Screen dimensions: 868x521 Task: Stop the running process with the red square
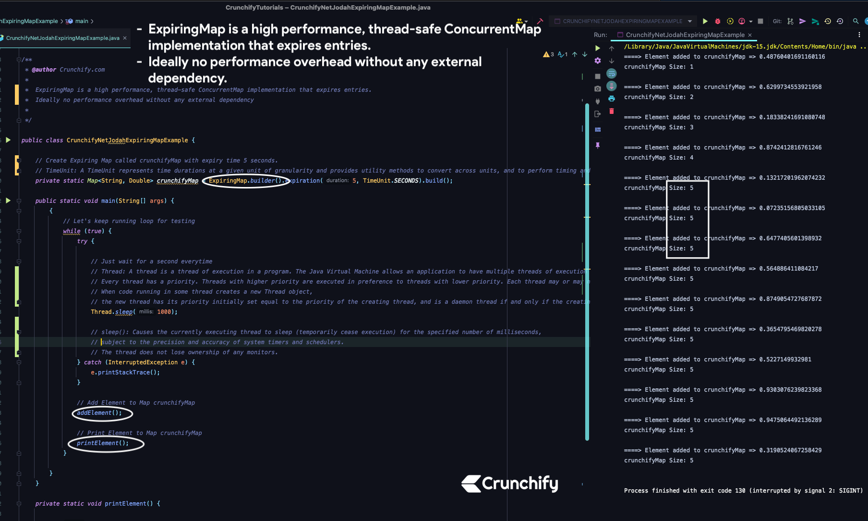coord(760,21)
